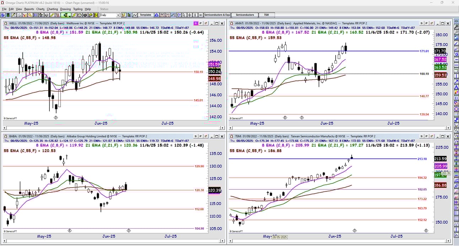459x246 pixels.
Task: Click the View menu item
Action: pos(19,9)
